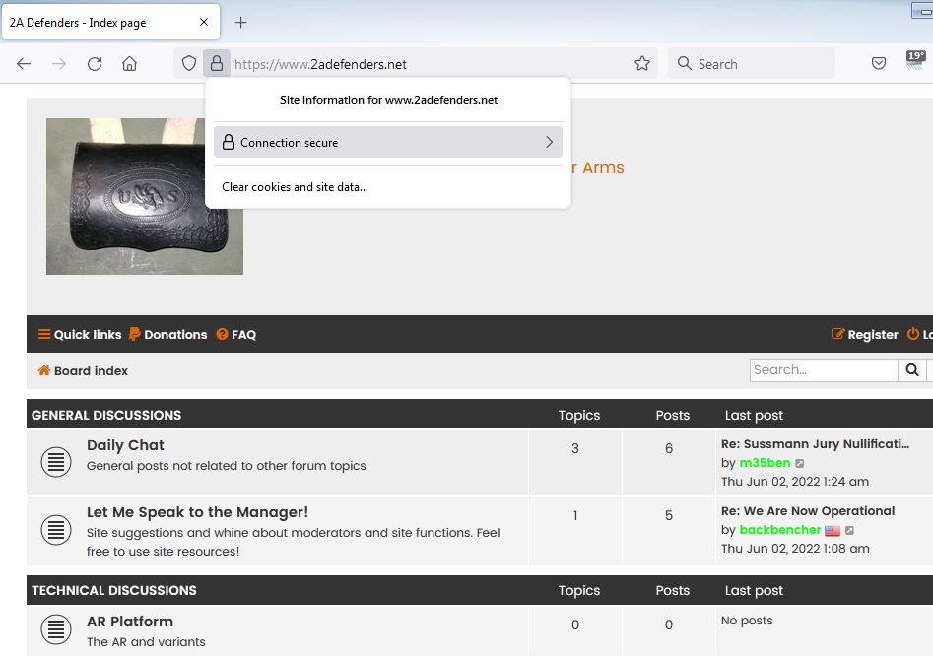This screenshot has height=656, width=933.
Task: Select Clear cookies and site data
Action: click(x=295, y=187)
